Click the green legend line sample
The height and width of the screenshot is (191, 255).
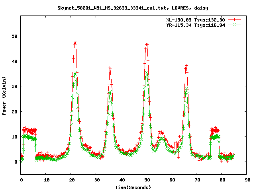click(x=234, y=25)
